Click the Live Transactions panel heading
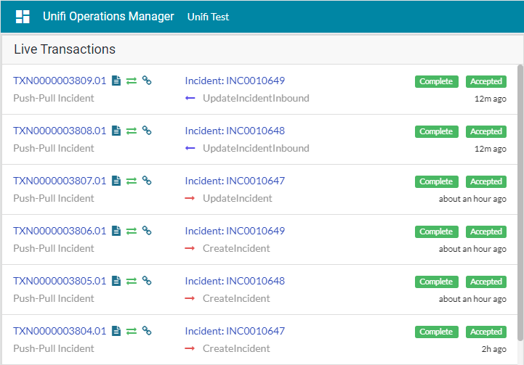This screenshot has width=524, height=365. coord(65,49)
